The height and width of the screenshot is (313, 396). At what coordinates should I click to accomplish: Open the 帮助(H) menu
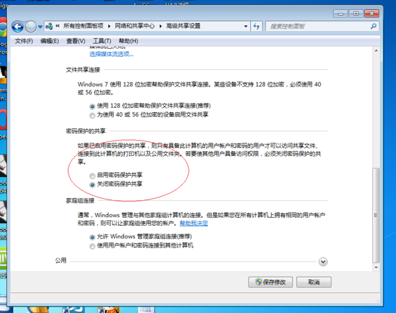click(x=128, y=41)
